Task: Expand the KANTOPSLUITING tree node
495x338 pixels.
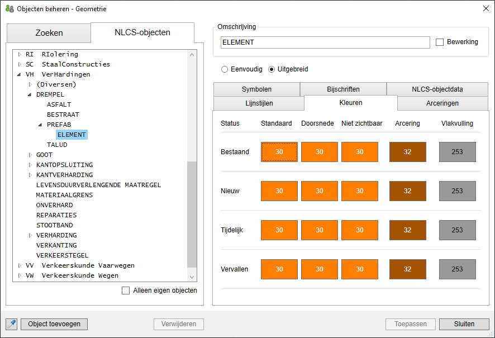Action: tap(31, 165)
